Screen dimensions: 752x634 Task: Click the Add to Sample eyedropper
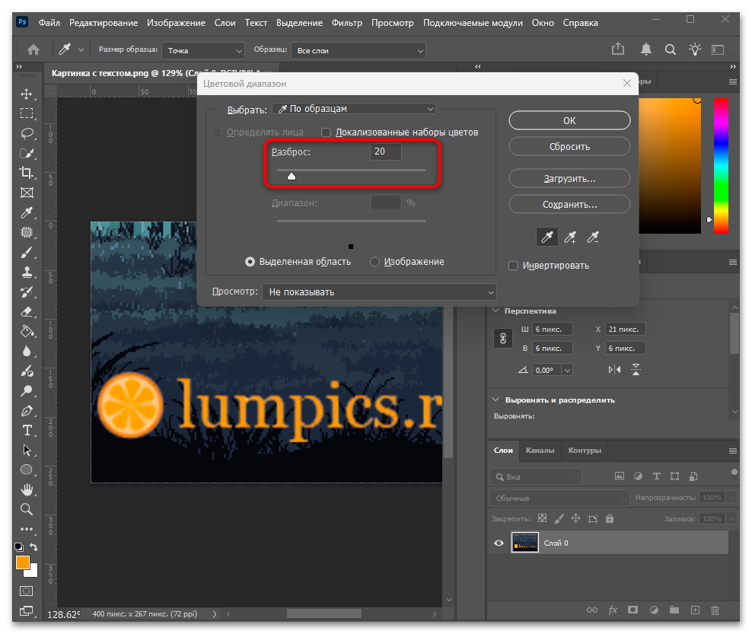570,237
